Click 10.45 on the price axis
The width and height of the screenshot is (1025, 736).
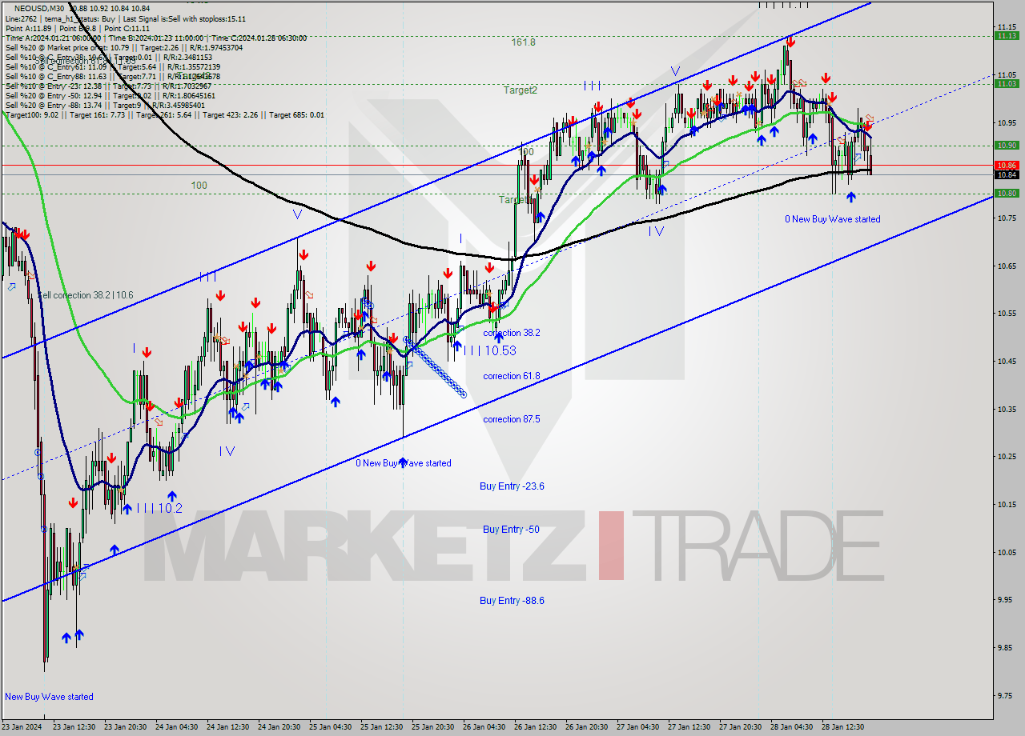coord(1006,361)
